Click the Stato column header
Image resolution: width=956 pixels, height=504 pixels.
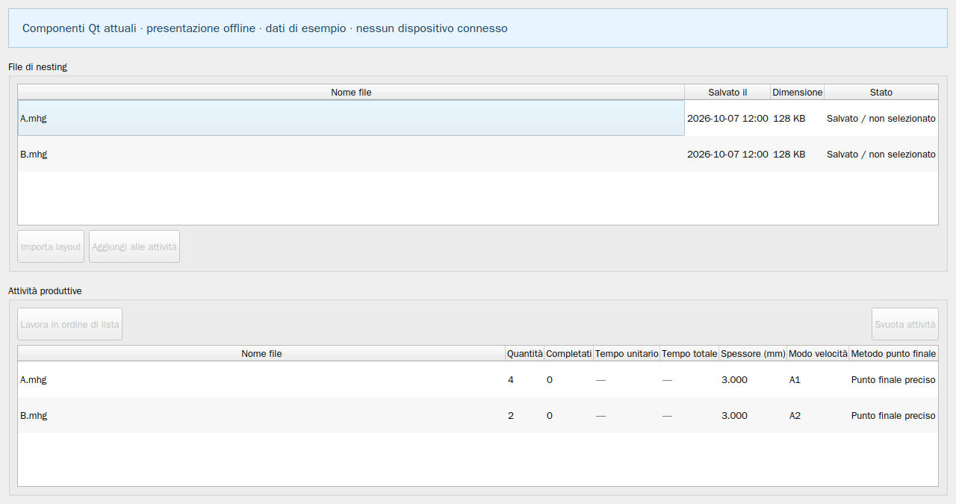click(x=881, y=93)
